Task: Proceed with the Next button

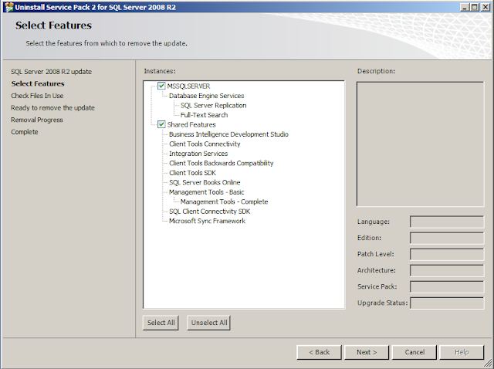Action: point(367,352)
